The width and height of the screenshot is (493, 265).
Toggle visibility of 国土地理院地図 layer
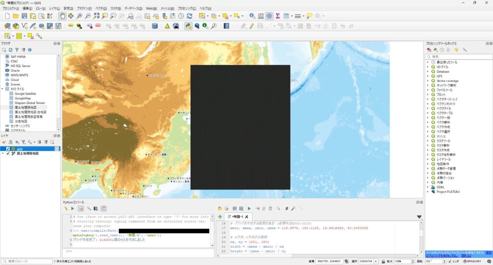8,153
